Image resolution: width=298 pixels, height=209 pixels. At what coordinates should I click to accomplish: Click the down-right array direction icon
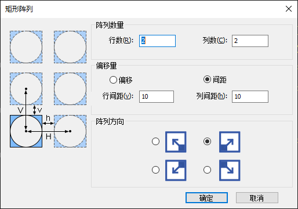(x=230, y=170)
